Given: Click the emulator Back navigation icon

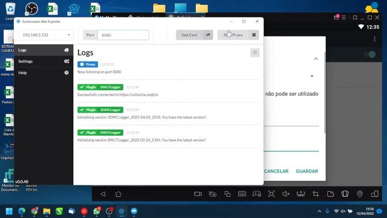Looking at the screenshot, I should click(103, 194).
